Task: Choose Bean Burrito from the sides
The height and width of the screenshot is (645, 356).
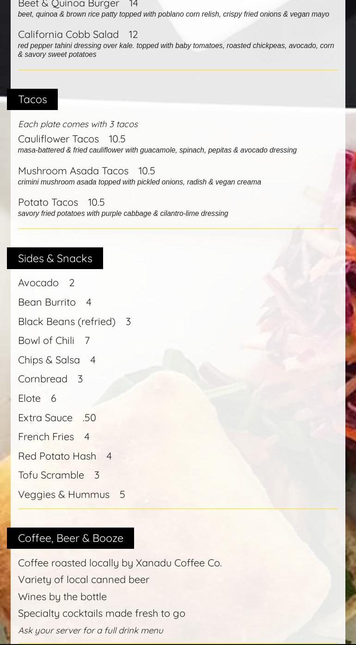Action: coord(47,302)
